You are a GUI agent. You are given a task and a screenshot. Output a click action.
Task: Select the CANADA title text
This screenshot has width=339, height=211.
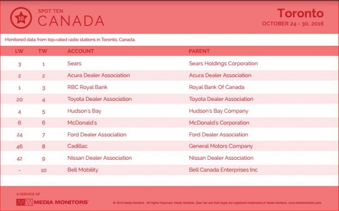71,21
